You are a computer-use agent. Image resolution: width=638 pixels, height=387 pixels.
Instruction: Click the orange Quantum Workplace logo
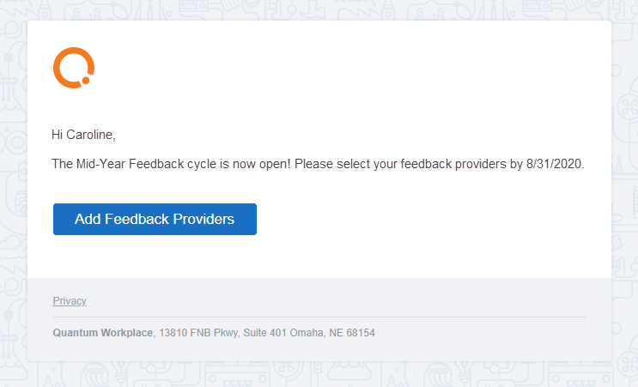click(73, 68)
